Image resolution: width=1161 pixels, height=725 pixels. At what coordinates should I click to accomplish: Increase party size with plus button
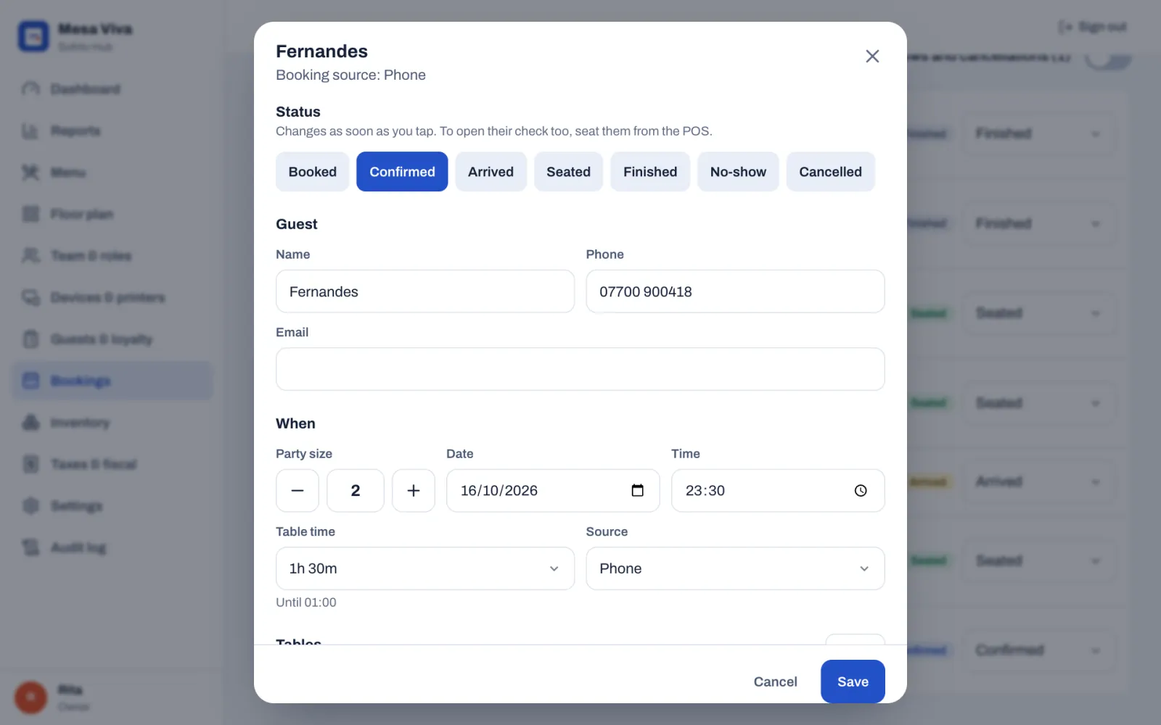tap(414, 491)
